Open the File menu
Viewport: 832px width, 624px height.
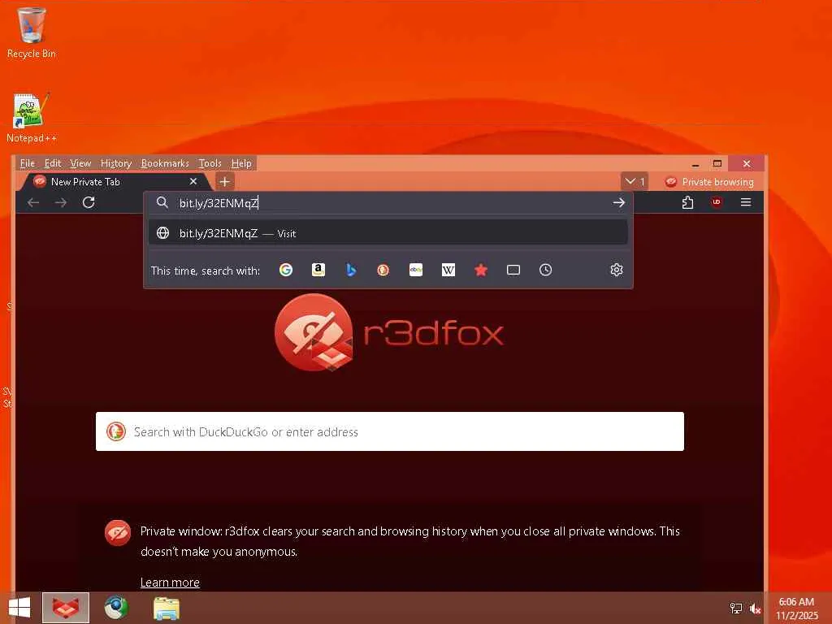coord(27,163)
